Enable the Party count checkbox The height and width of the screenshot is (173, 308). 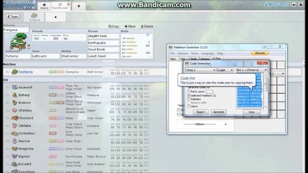point(189,92)
